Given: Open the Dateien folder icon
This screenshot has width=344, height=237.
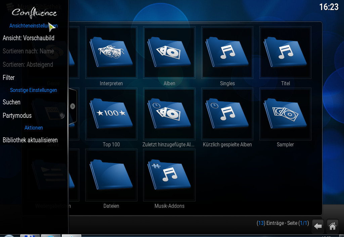Looking at the screenshot, I should (x=111, y=175).
